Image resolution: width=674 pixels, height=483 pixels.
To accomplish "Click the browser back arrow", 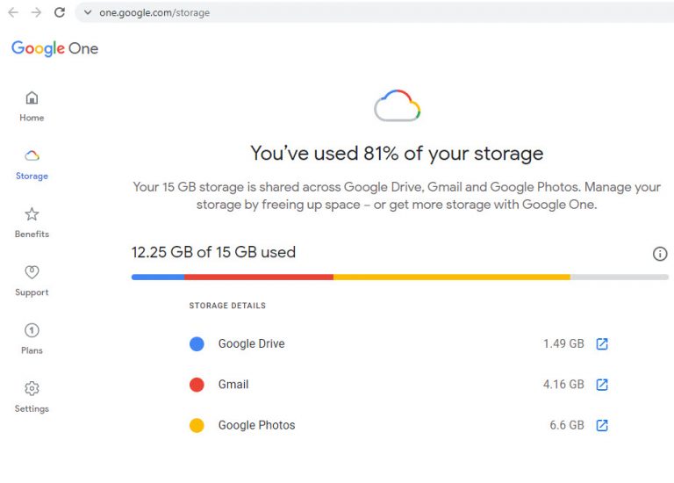I will coord(13,13).
